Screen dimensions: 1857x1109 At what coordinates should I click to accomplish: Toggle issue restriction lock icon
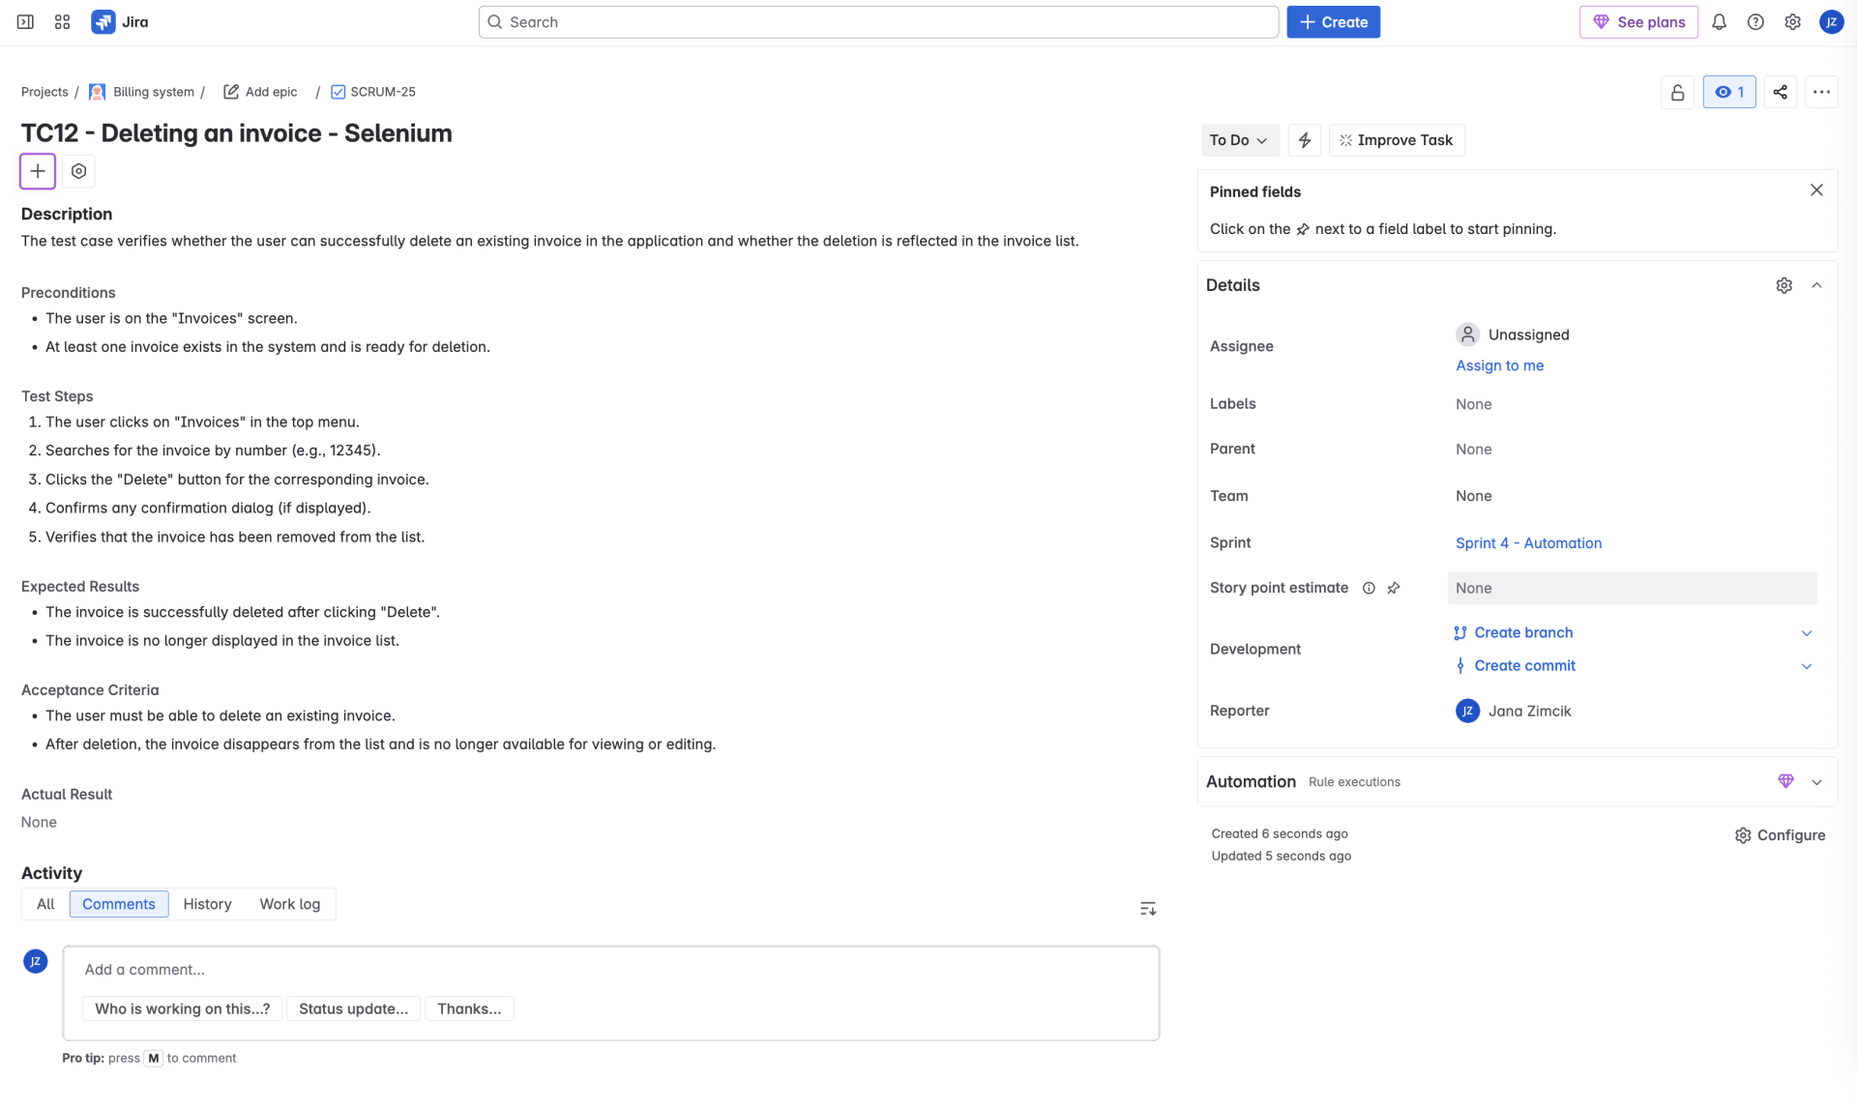tap(1678, 92)
